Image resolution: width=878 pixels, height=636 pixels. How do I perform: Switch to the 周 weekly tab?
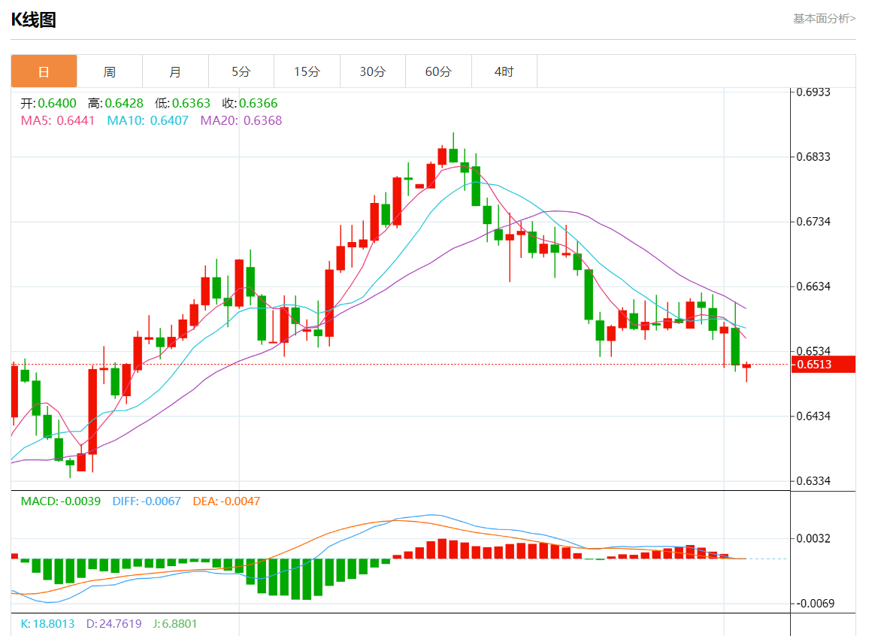click(x=109, y=71)
